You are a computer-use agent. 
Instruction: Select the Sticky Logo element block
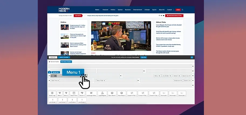coord(52,94)
